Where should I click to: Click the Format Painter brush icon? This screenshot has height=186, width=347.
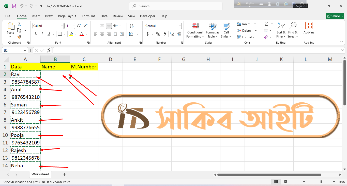point(19,37)
